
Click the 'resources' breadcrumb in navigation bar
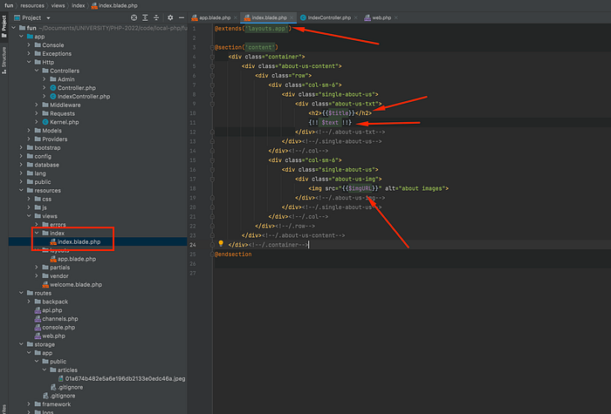[x=32, y=5]
